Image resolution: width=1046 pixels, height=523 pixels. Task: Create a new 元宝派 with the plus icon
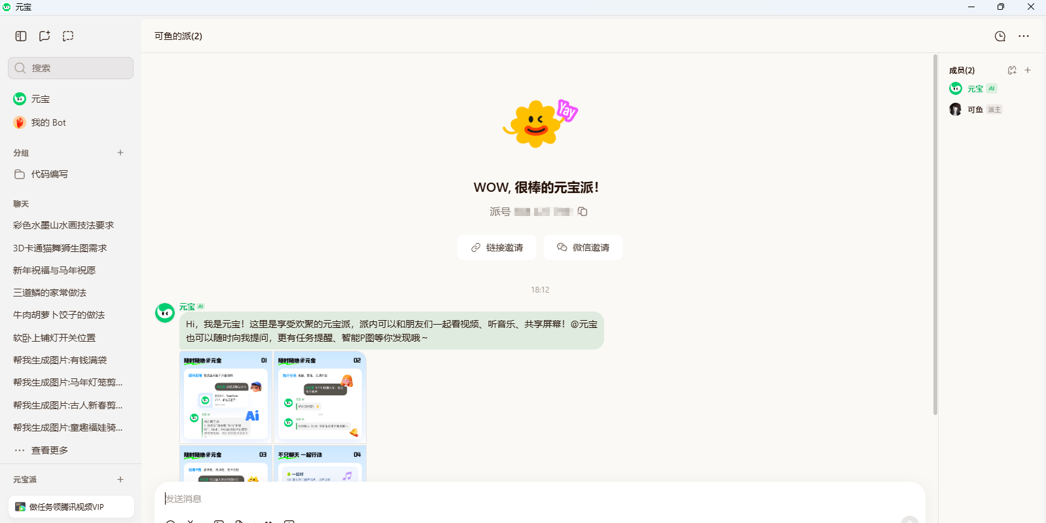[120, 479]
